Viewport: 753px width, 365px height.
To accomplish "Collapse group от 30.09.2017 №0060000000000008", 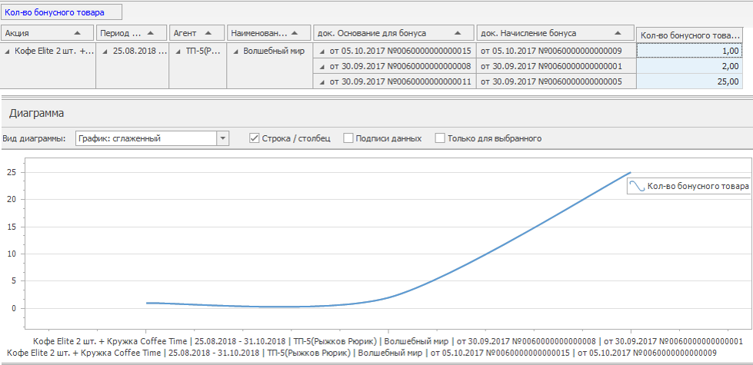I will click(x=322, y=66).
